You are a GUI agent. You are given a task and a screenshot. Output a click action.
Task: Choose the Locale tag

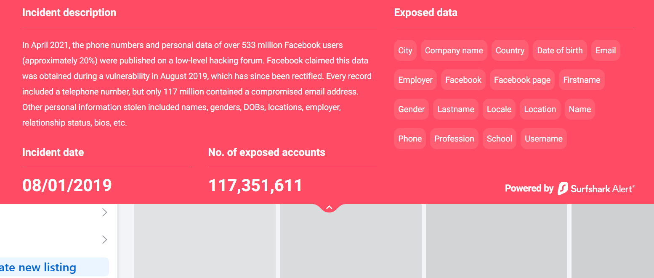coord(499,109)
